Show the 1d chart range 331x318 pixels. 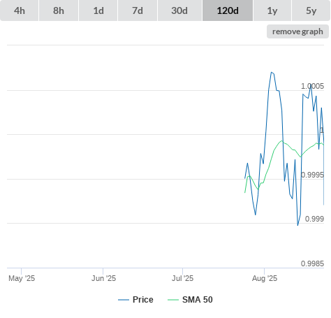(x=98, y=10)
